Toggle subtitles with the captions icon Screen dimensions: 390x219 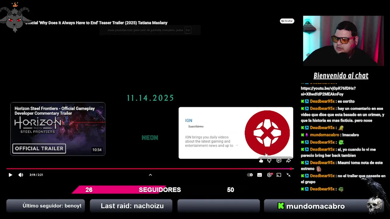click(x=260, y=175)
